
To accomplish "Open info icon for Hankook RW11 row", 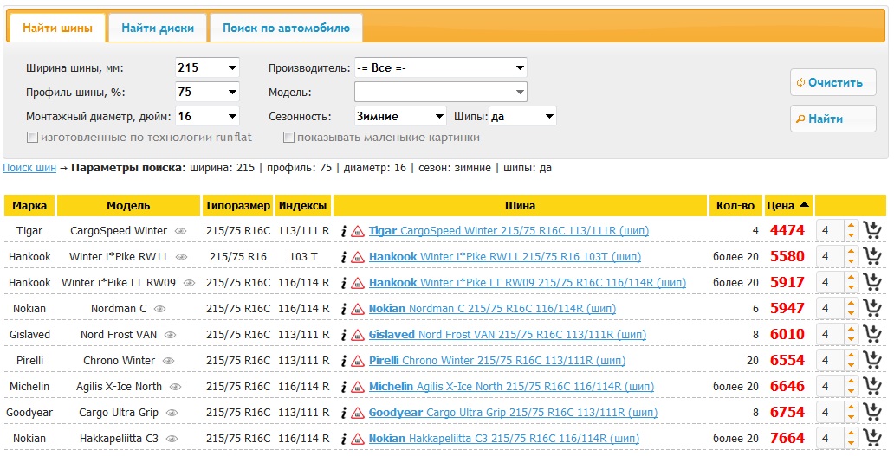I will coord(343,257).
